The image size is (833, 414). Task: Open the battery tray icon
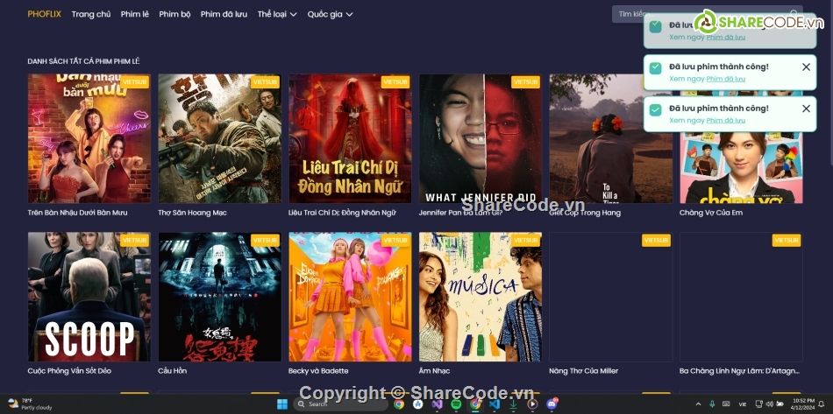779,403
